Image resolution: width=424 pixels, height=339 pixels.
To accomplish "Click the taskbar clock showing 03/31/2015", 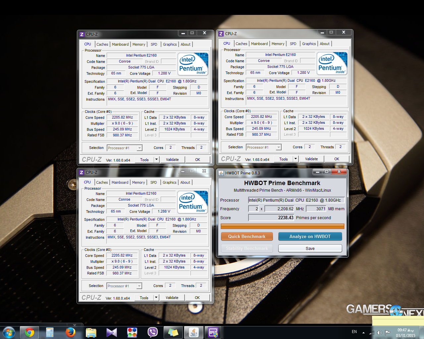I will pos(406,333).
